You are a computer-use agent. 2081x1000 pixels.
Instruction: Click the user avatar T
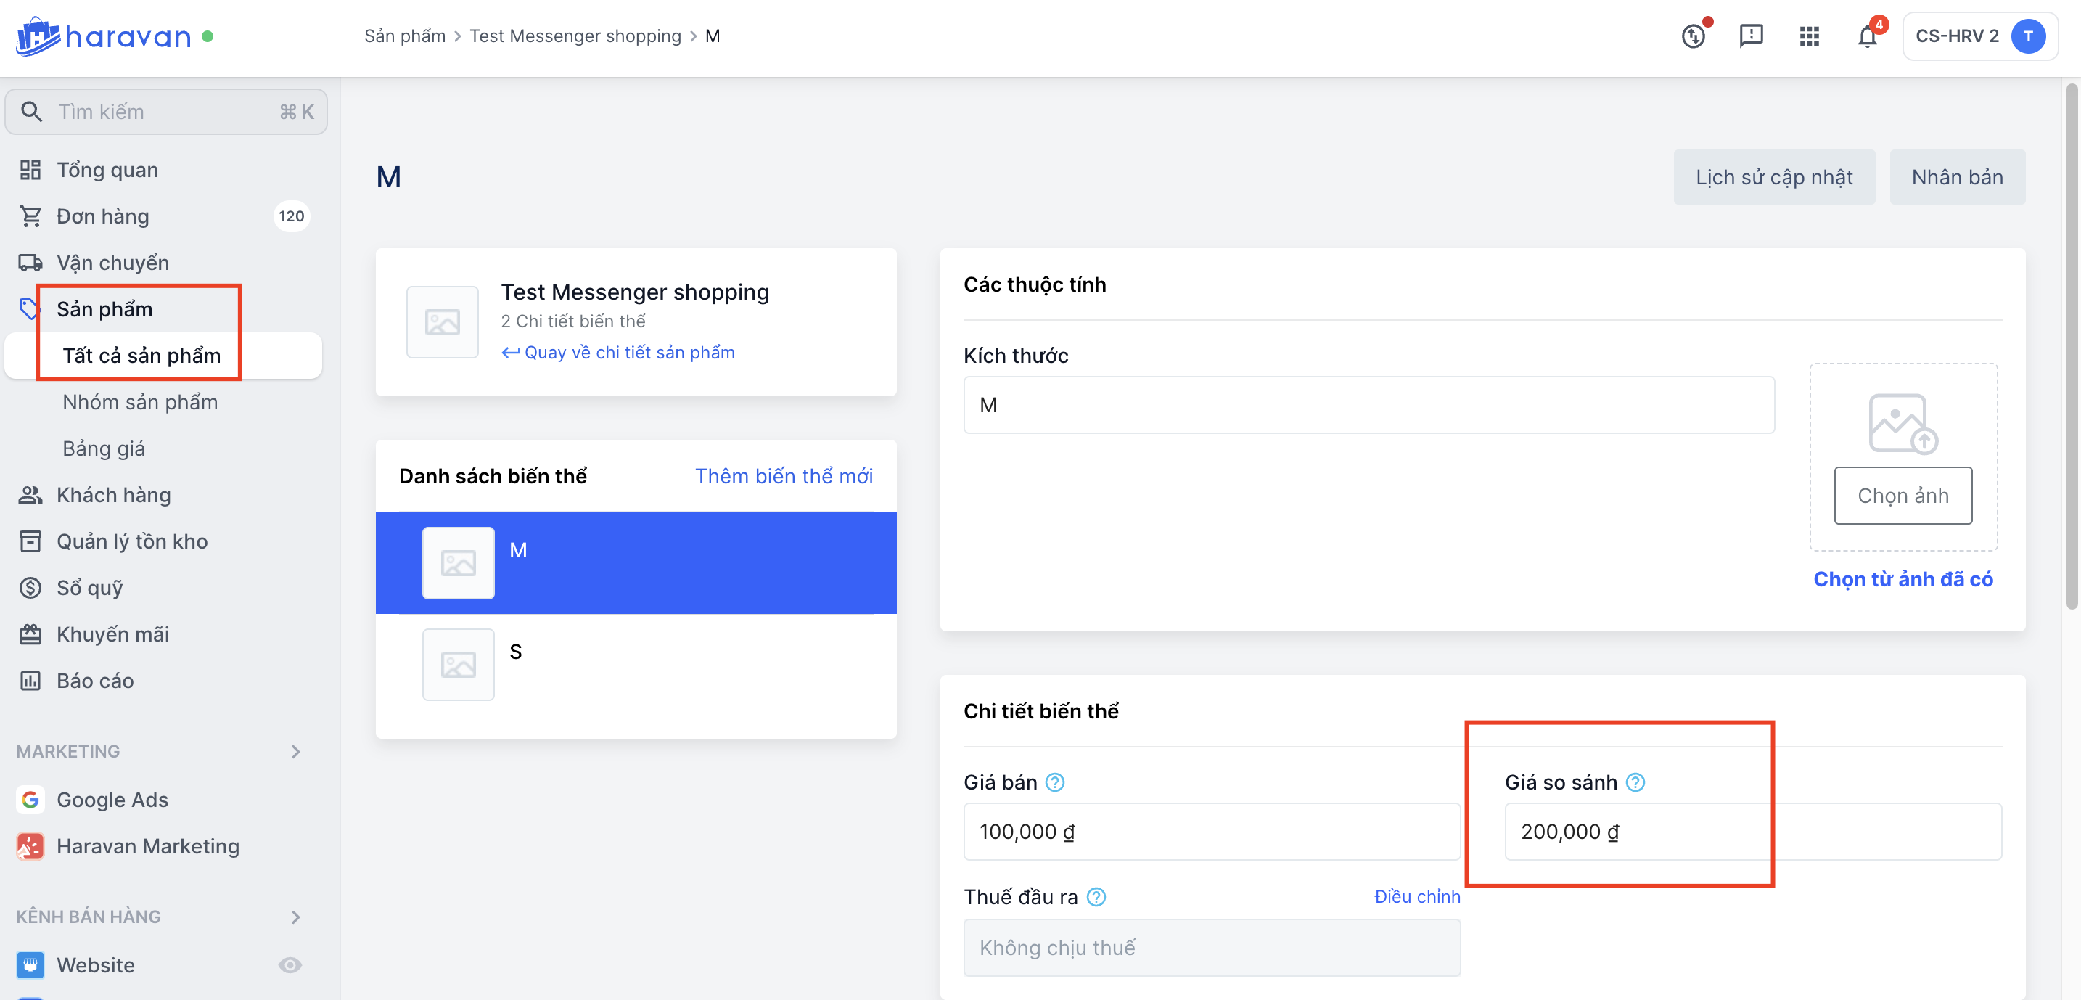point(2028,36)
